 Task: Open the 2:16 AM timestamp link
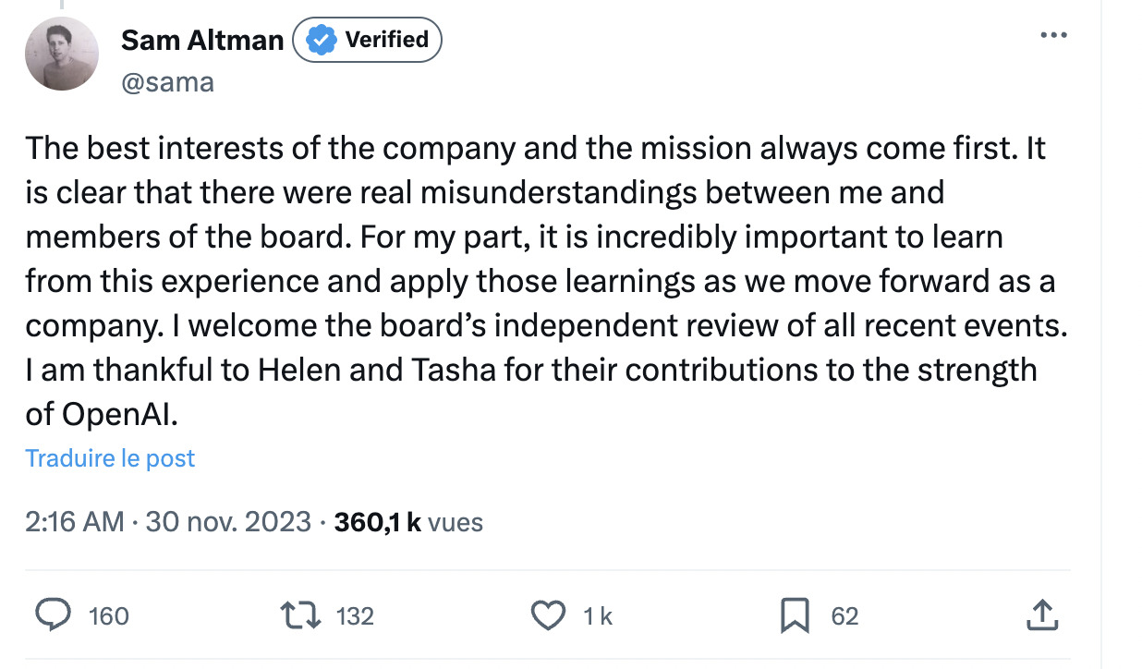click(75, 522)
